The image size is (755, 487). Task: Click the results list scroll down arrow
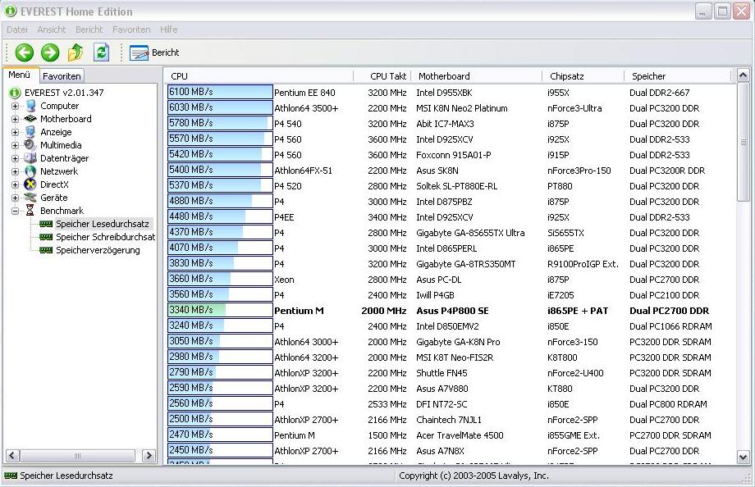743,457
